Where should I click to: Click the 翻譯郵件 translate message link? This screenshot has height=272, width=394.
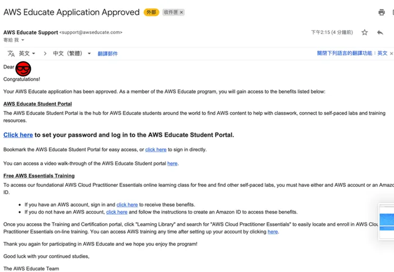click(x=108, y=54)
